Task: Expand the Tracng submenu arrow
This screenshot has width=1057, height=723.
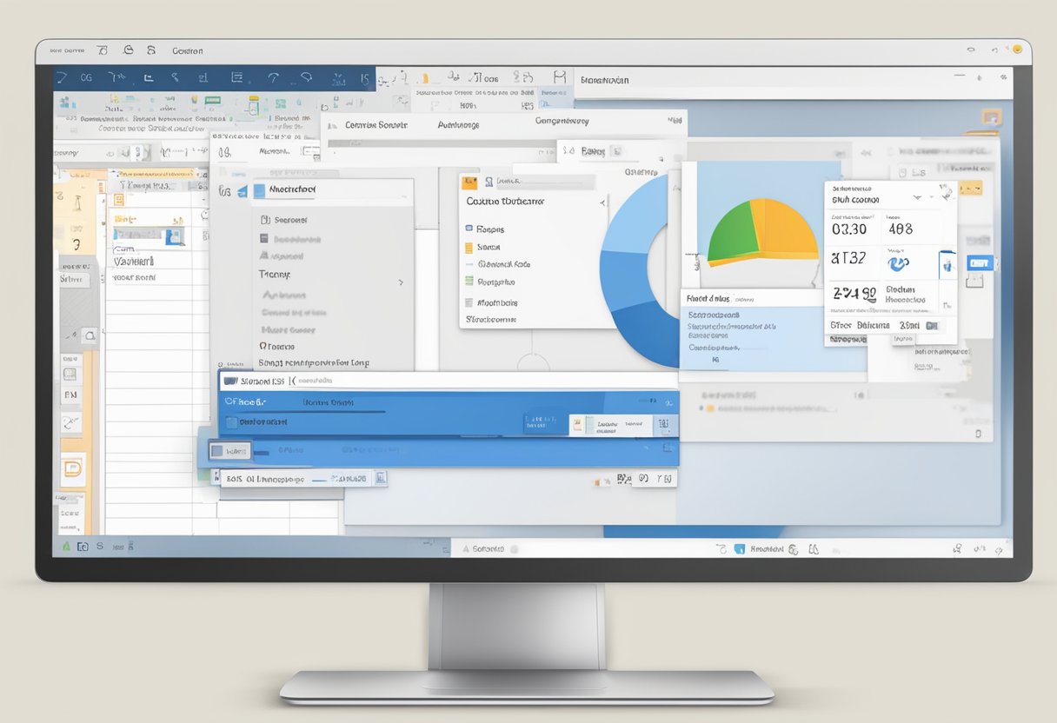Action: [401, 282]
